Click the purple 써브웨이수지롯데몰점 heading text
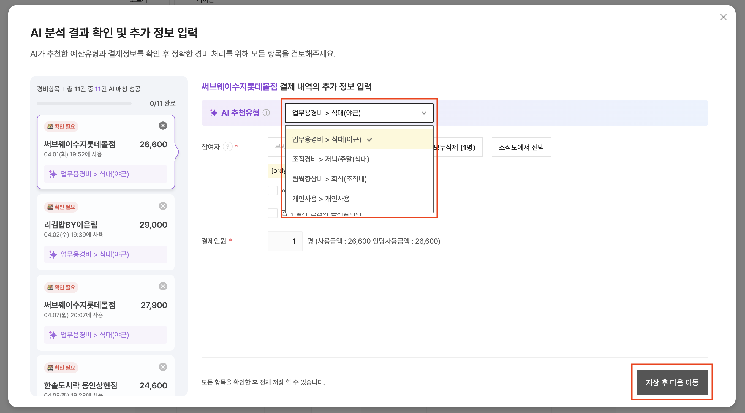This screenshot has height=413, width=745. click(240, 86)
